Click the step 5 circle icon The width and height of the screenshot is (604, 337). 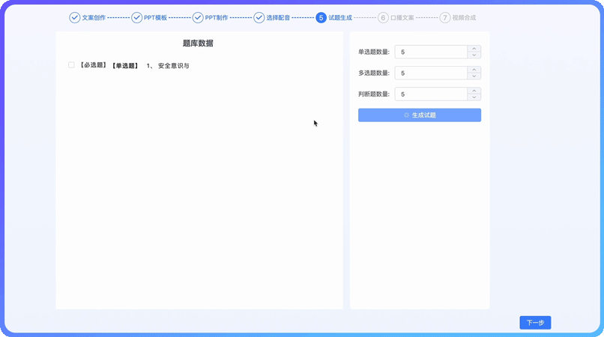[x=321, y=17]
